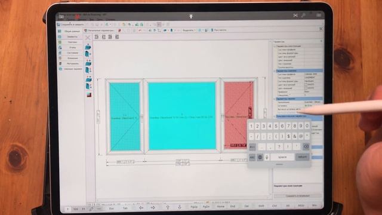
Task: Open the wrench settings icon in the top bar
Action: tap(303, 16)
